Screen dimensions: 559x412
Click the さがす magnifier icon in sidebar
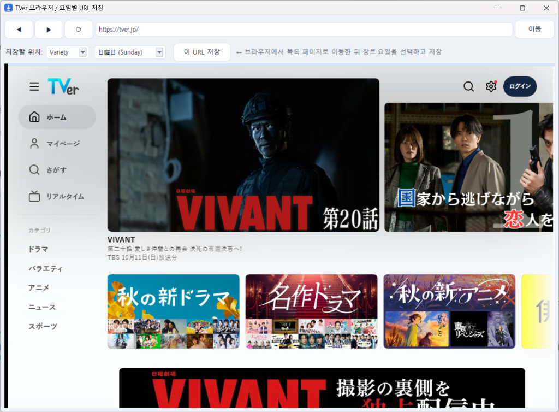pos(34,170)
